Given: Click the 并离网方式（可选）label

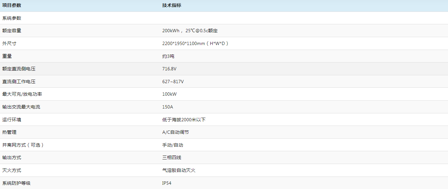Looking at the screenshot, I should (23, 145).
